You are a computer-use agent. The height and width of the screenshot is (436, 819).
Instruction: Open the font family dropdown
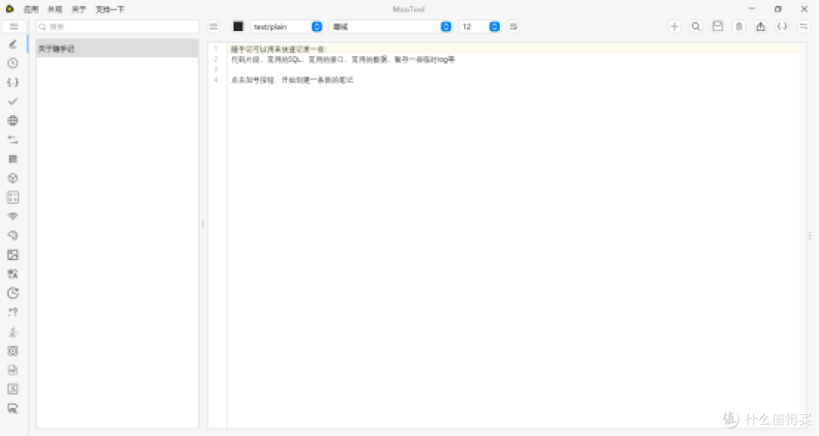(x=391, y=27)
